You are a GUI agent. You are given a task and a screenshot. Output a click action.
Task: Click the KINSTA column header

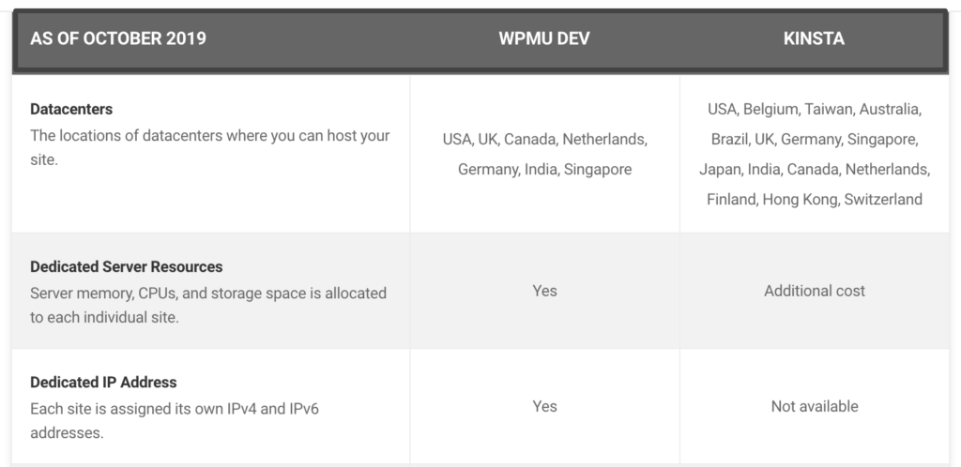(814, 38)
